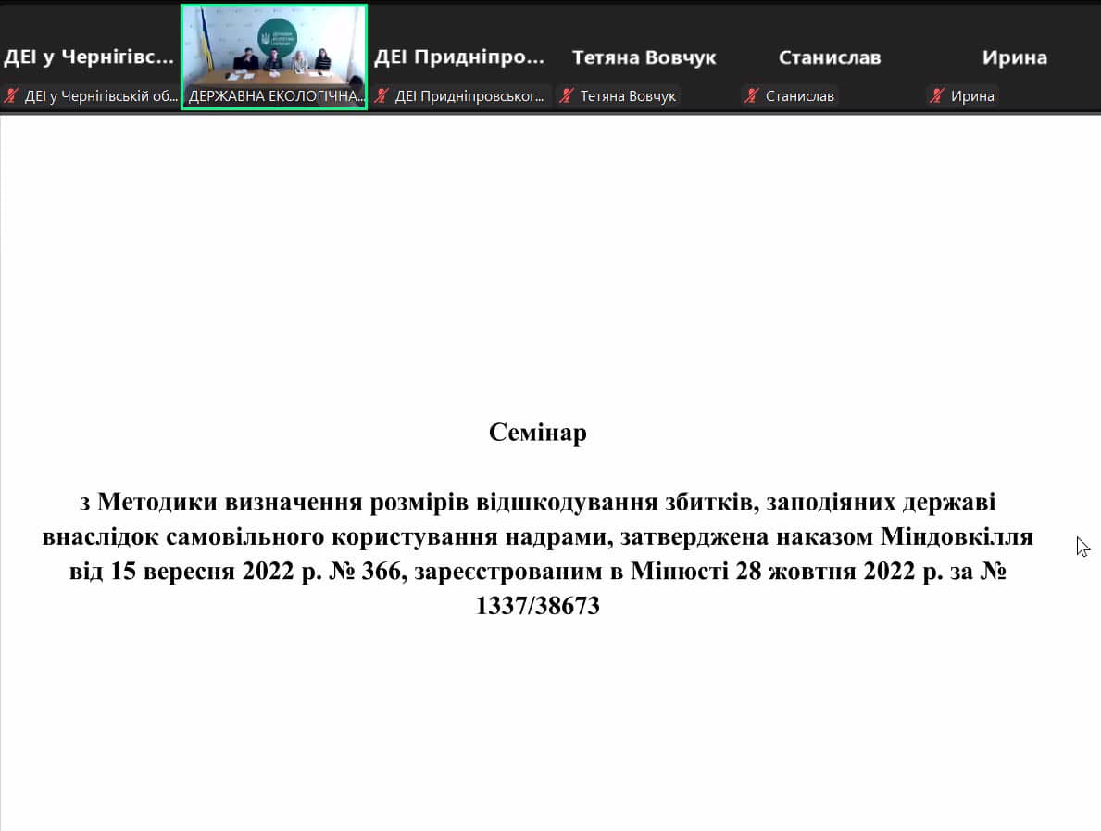The width and height of the screenshot is (1101, 831).
Task: Click the ДЕРЖАВНА ЕКОЛОГІЧНА... name label
Action: [x=276, y=96]
